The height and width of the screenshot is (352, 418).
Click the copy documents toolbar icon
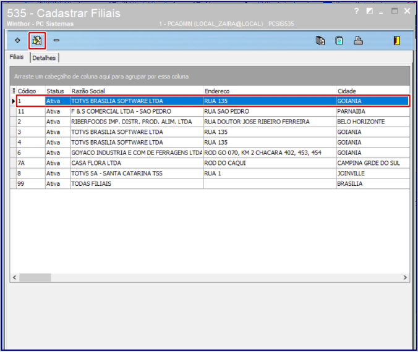pos(320,41)
